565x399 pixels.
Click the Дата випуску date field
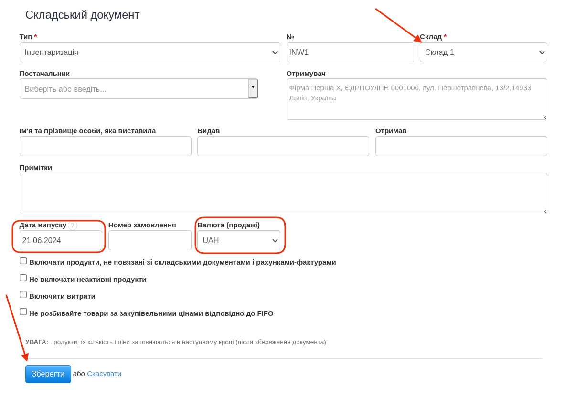[x=61, y=240]
